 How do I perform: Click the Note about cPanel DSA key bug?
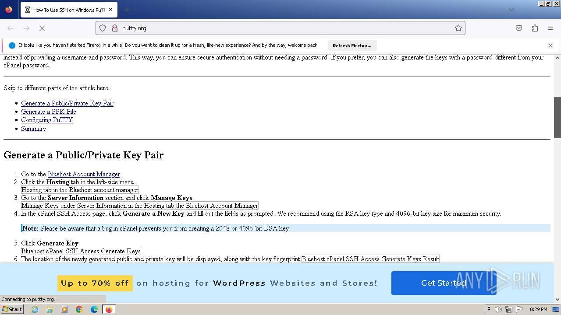(x=286, y=228)
